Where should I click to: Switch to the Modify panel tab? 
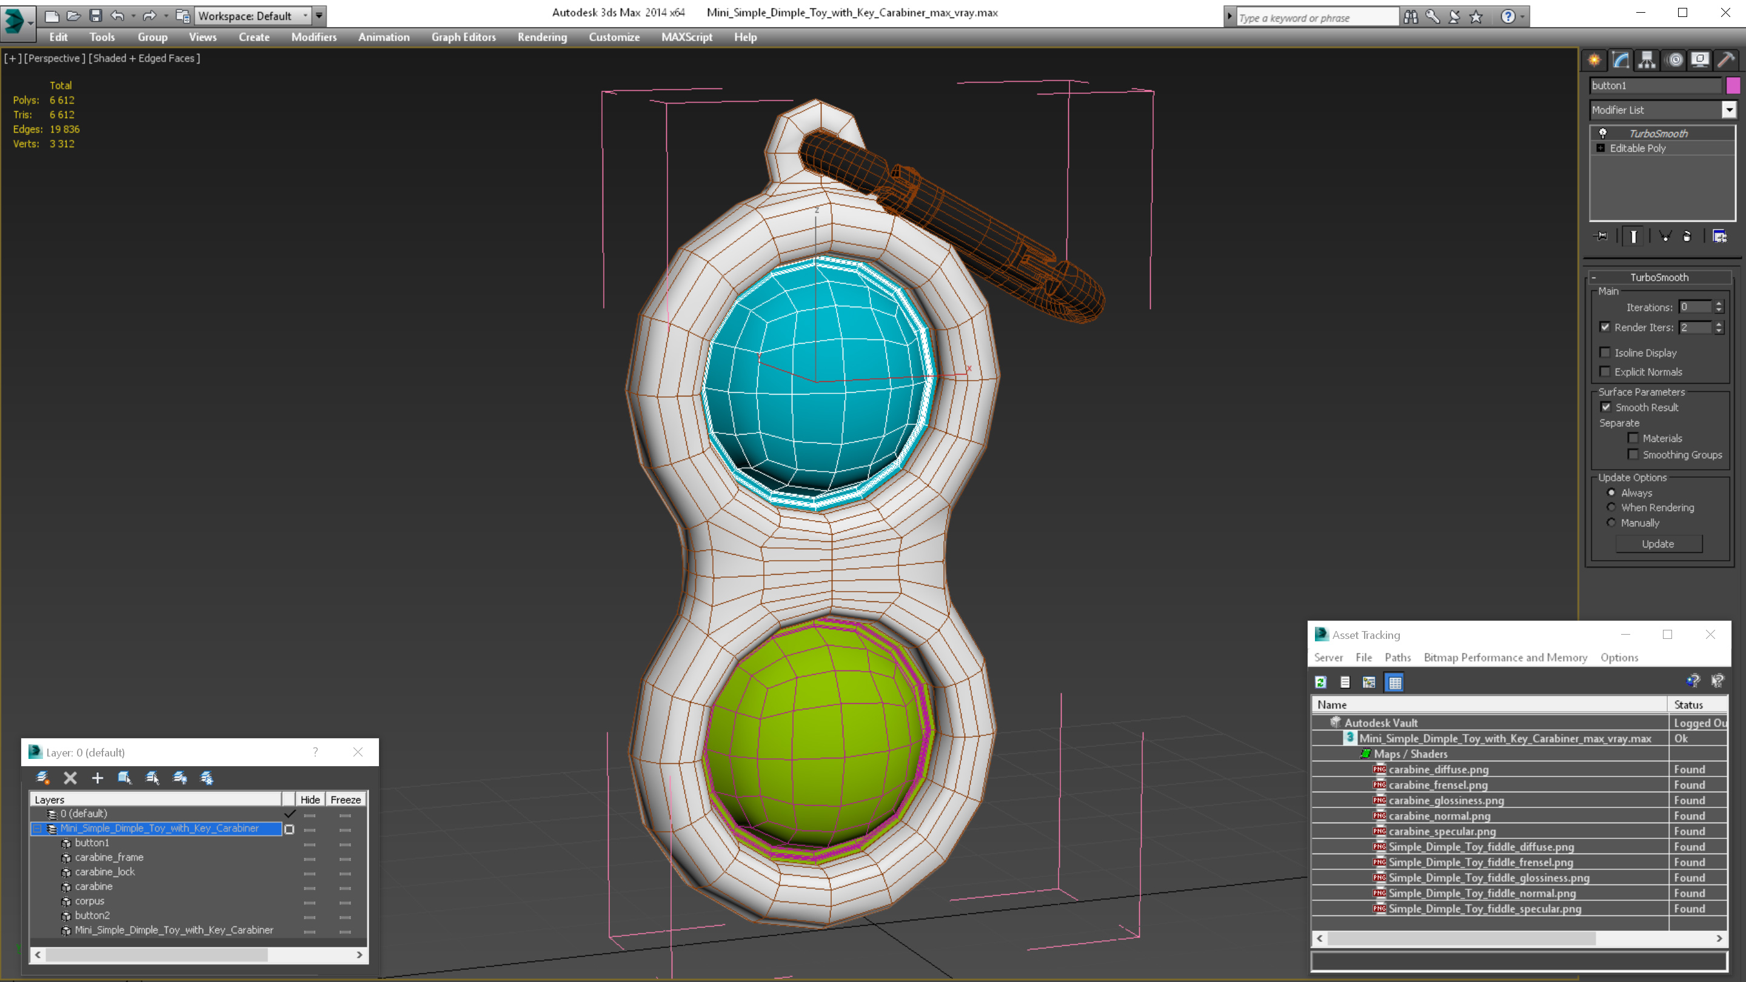(x=1621, y=61)
